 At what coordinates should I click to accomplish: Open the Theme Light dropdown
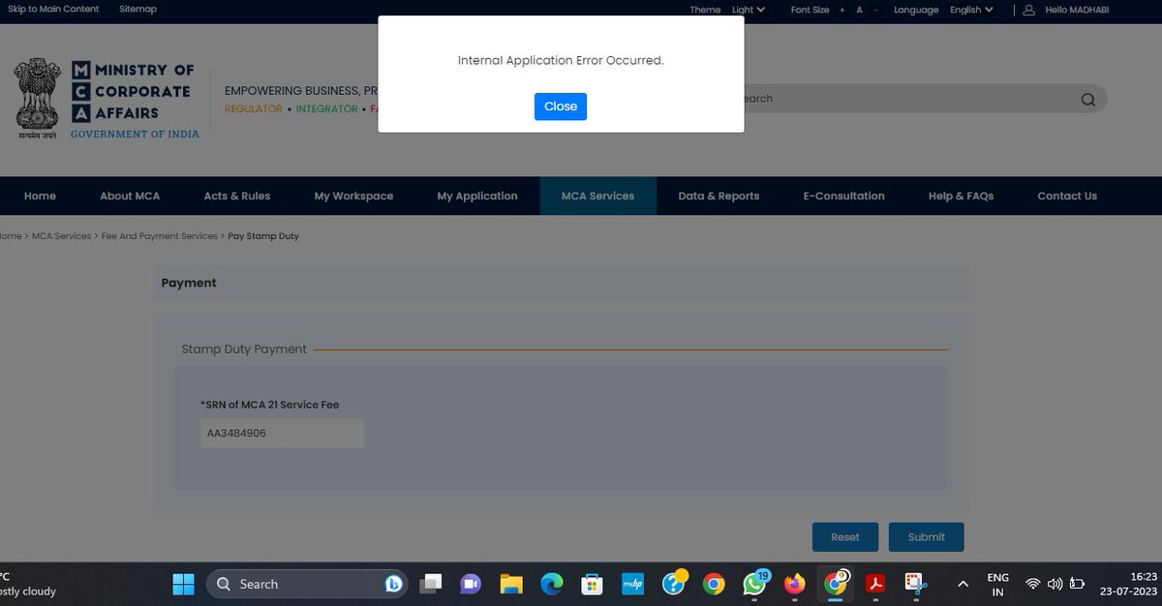pyautogui.click(x=749, y=10)
